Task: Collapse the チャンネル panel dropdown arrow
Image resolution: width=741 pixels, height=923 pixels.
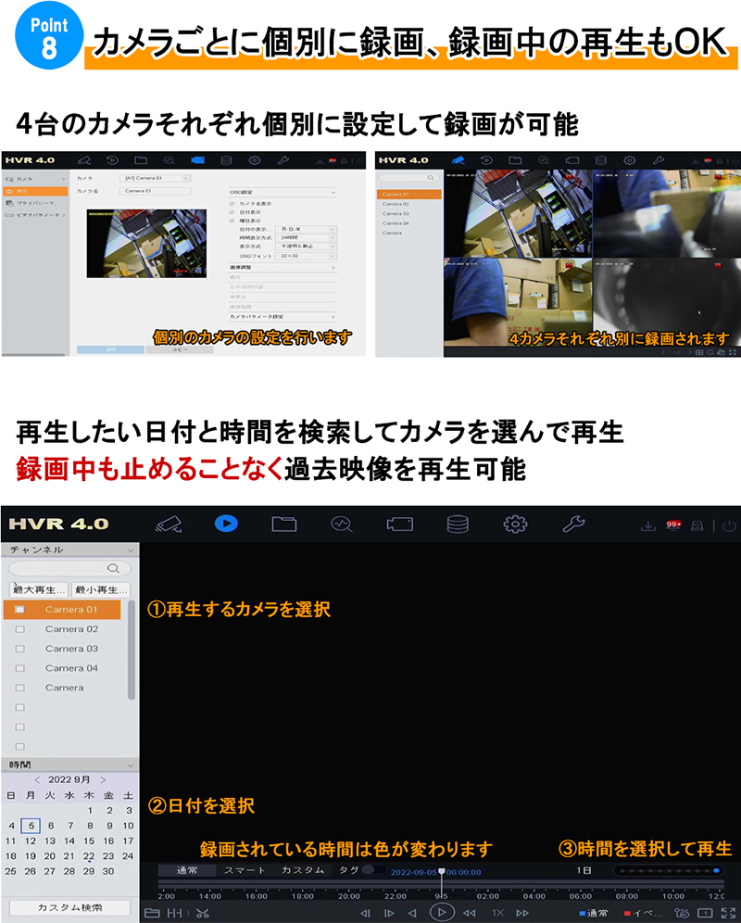Action: click(131, 550)
